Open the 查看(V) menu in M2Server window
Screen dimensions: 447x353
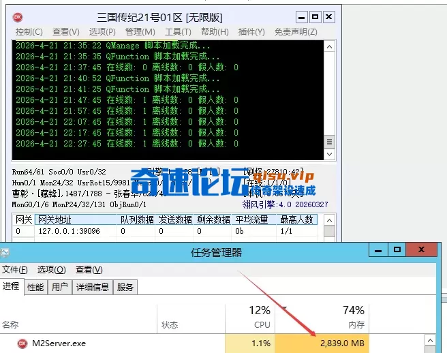tap(66, 31)
